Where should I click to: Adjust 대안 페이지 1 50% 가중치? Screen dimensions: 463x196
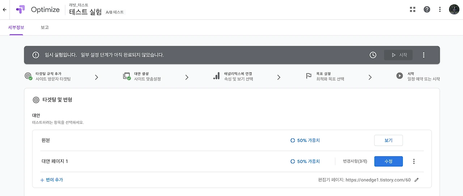point(305,161)
